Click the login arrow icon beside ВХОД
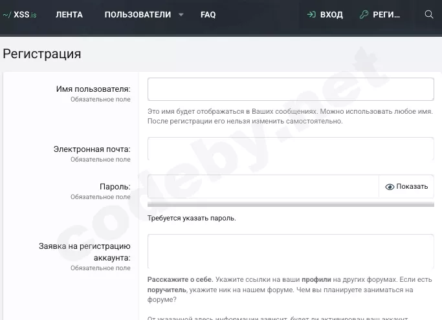The height and width of the screenshot is (320, 442). pos(311,14)
